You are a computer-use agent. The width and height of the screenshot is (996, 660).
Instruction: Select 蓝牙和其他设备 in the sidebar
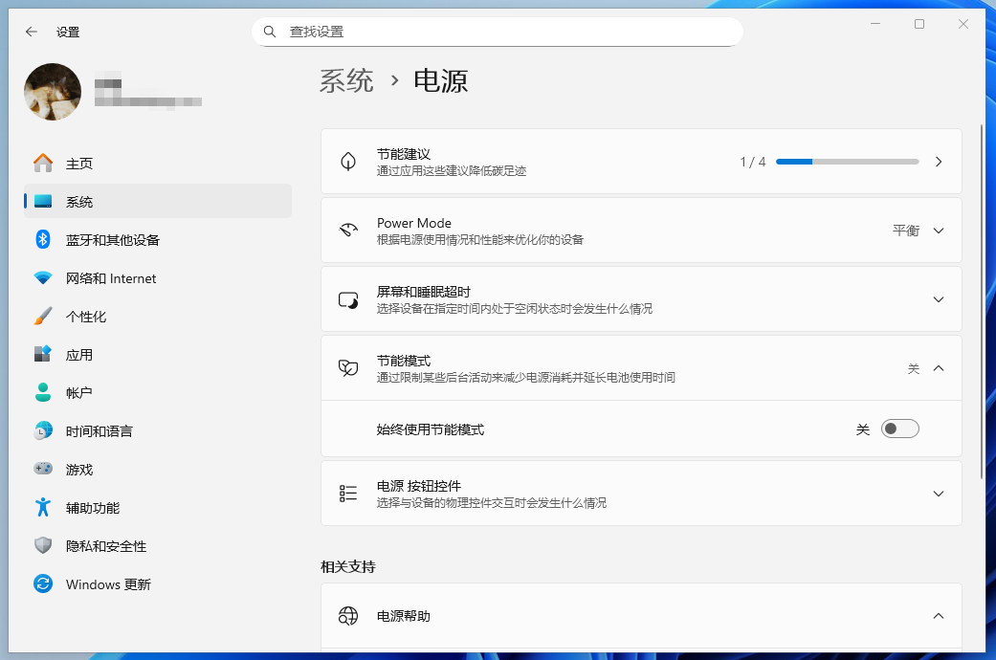(x=158, y=239)
